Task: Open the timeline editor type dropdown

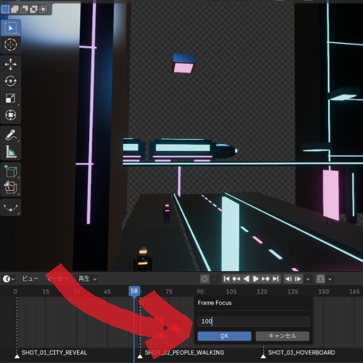Action: tap(9, 279)
